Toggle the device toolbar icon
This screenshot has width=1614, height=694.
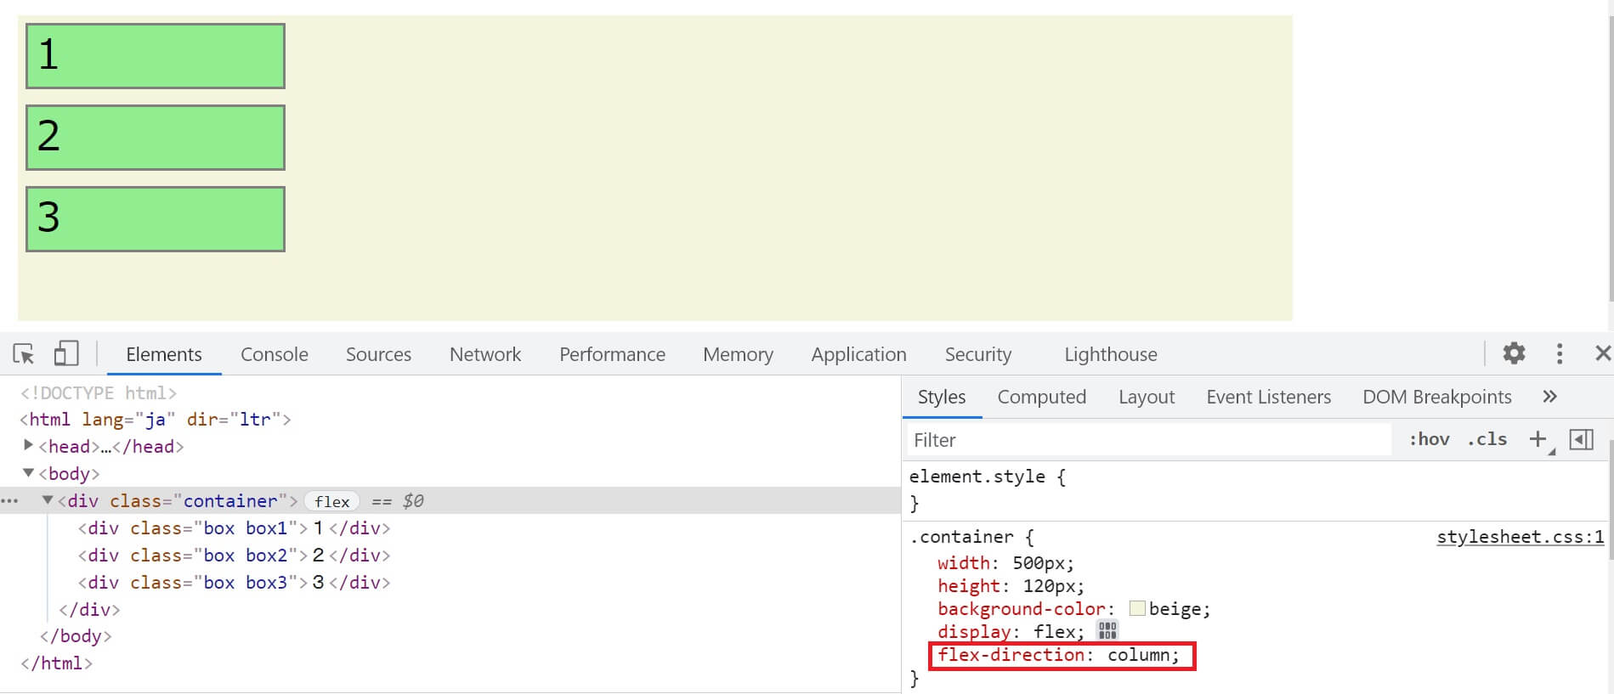point(66,353)
